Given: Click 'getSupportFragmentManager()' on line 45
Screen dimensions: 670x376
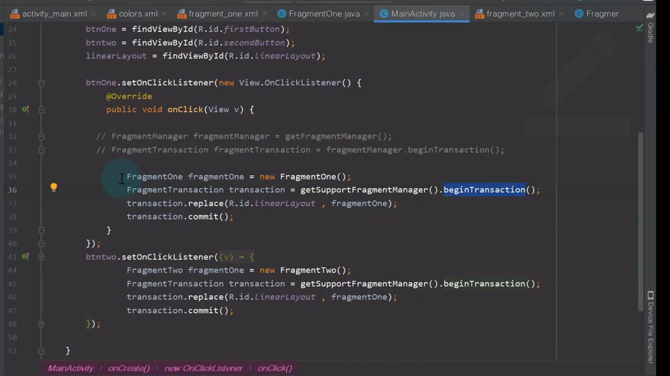Looking at the screenshot, I should coord(369,284).
